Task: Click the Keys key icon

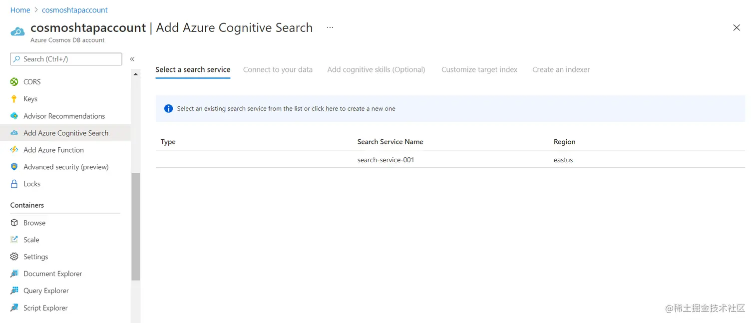Action: pos(14,99)
